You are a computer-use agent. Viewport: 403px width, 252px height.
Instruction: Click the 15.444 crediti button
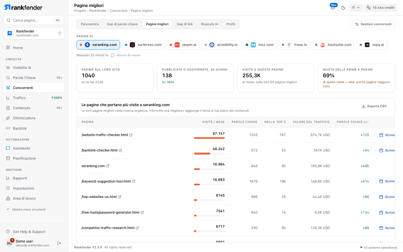point(381,8)
